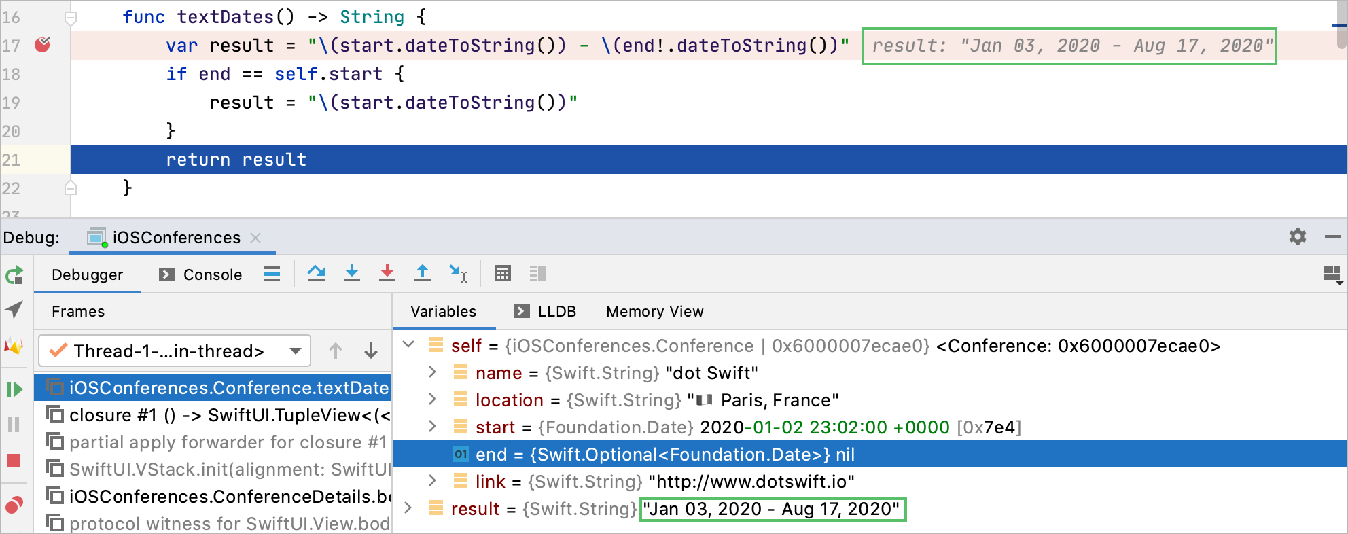Click the Step Out icon
This screenshot has height=534, width=1348.
(x=423, y=273)
